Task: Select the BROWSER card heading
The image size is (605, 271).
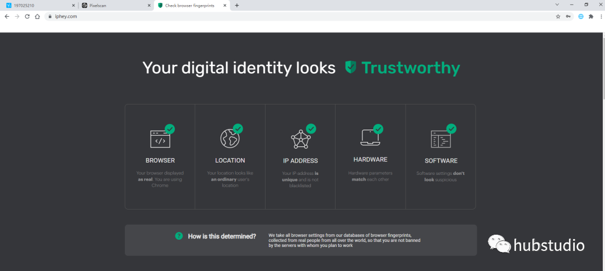Action: tap(160, 160)
